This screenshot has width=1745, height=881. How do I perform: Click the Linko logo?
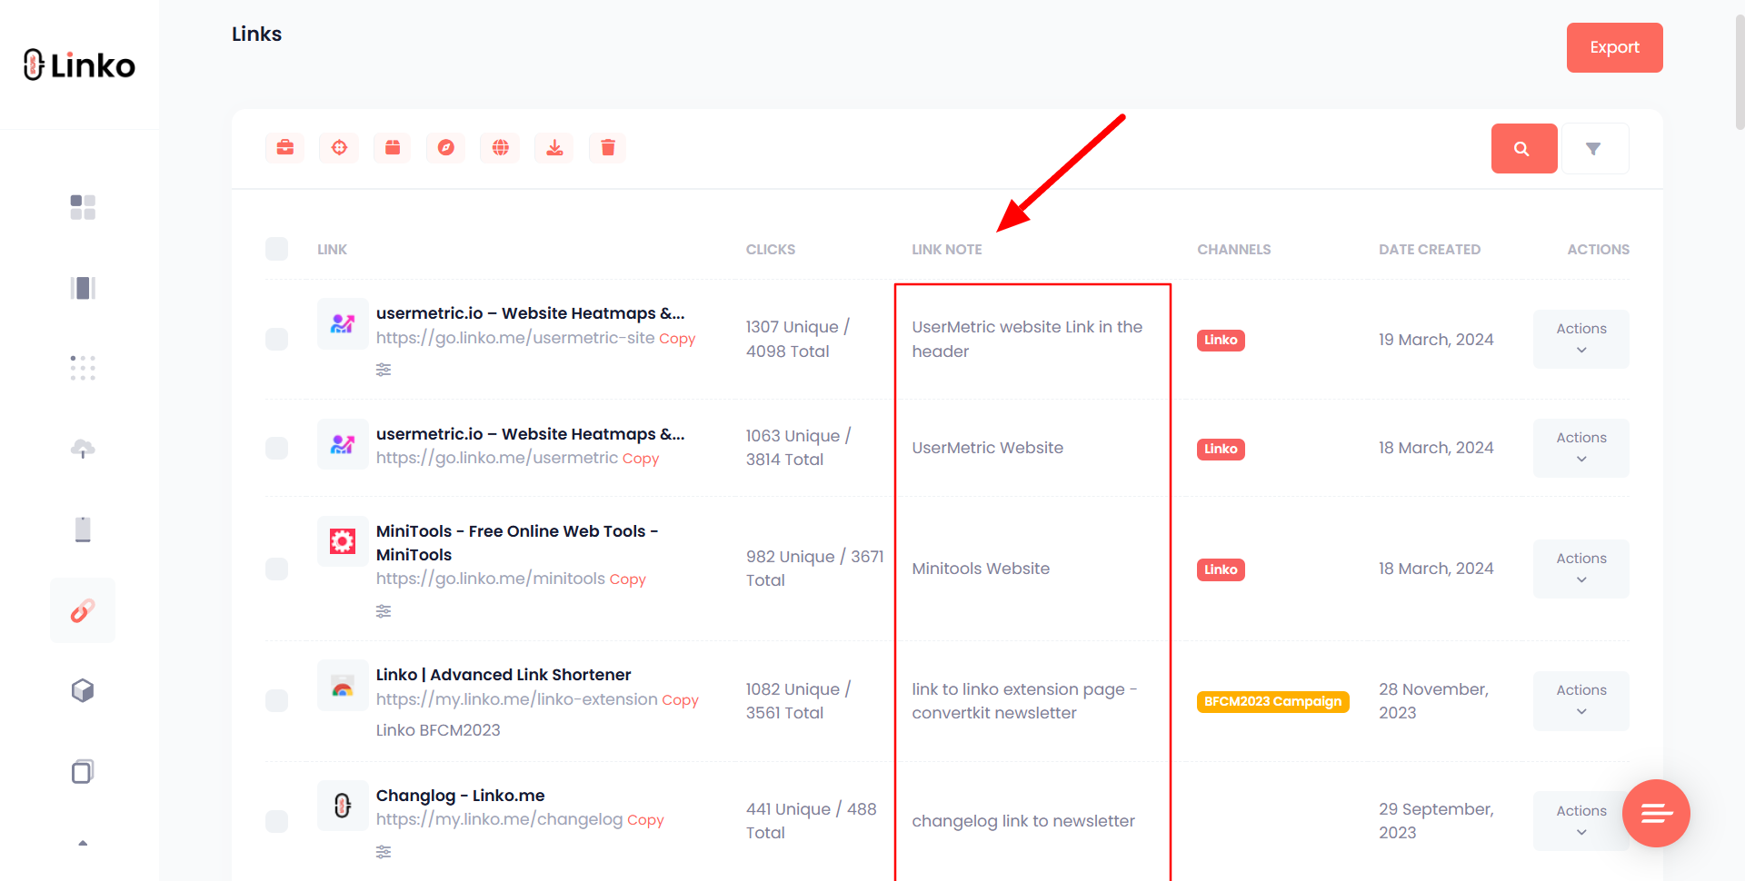click(x=80, y=65)
